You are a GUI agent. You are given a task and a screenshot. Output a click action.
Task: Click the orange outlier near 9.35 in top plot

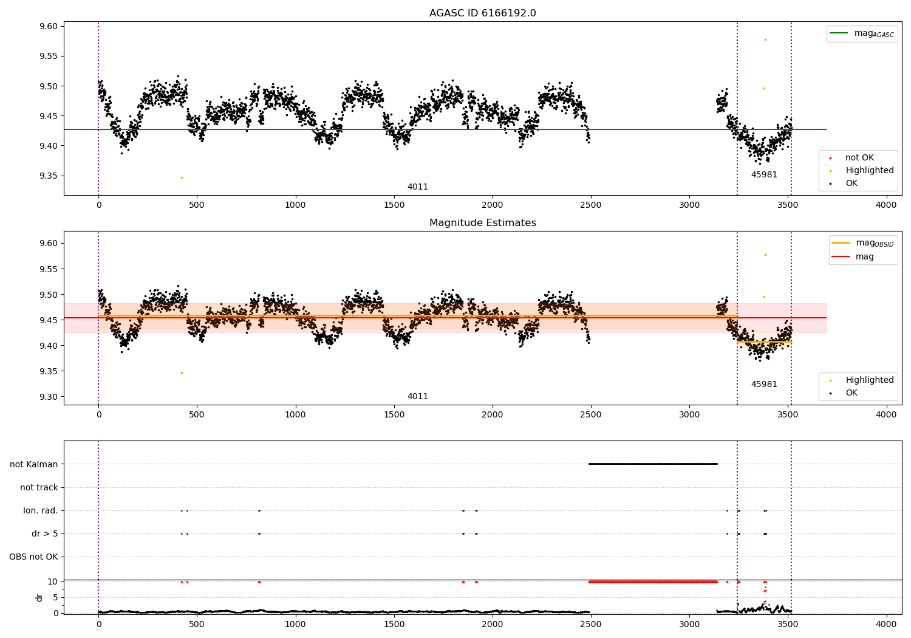point(182,177)
